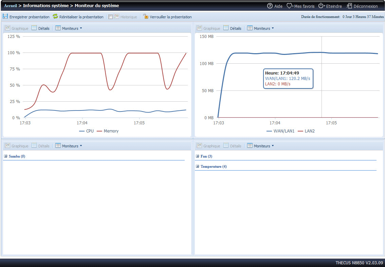This screenshot has width=385, height=267.
Task: Expand the Fan (3) group
Action: pos(198,156)
